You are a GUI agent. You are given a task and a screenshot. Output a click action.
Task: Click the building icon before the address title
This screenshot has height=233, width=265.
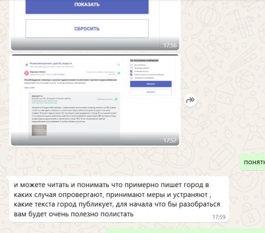tap(26, 65)
